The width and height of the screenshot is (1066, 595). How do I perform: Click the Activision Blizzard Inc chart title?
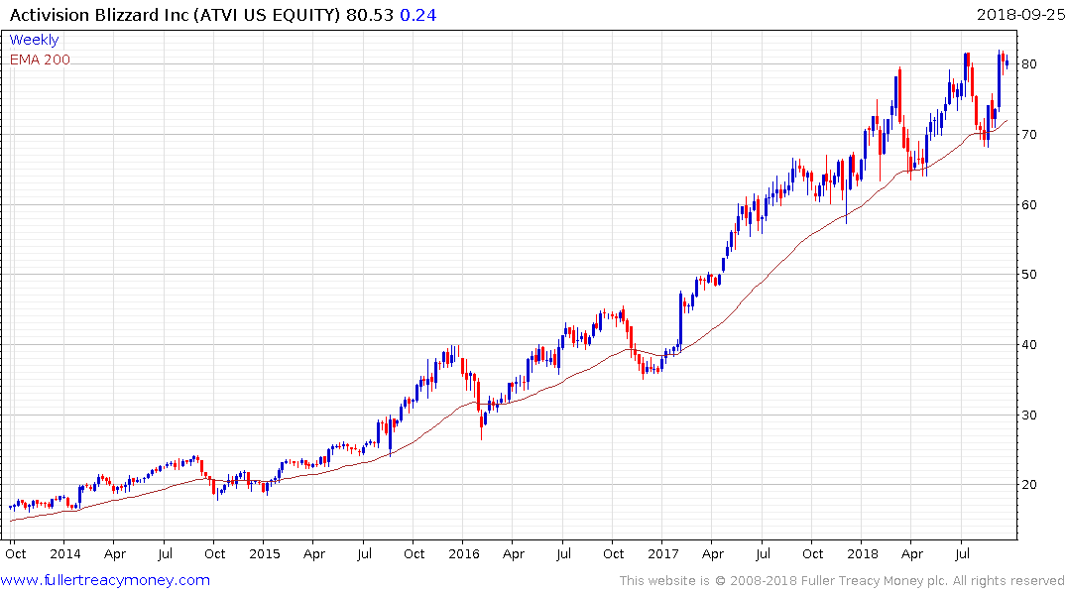pos(175,15)
